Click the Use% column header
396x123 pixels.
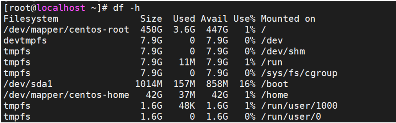coord(244,19)
